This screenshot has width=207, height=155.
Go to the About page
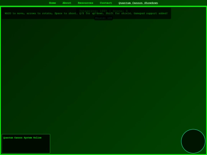click(67, 3)
